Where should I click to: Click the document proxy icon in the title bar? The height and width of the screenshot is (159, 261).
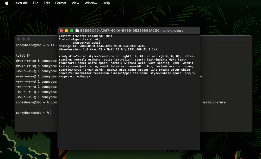pos(77,31)
